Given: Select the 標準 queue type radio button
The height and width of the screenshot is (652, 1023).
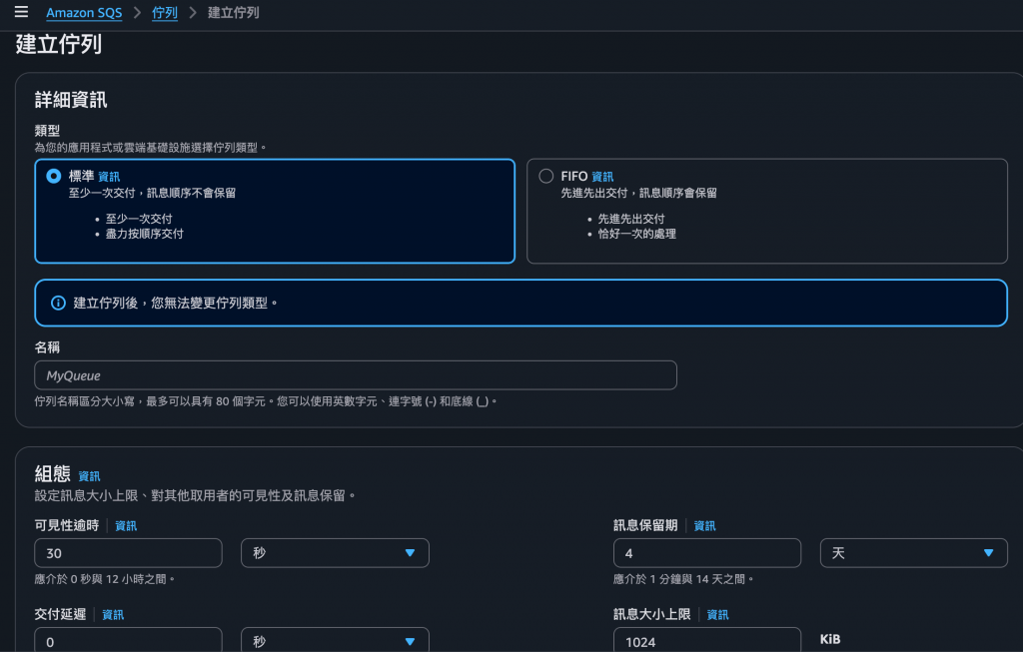Looking at the screenshot, I should pyautogui.click(x=54, y=176).
